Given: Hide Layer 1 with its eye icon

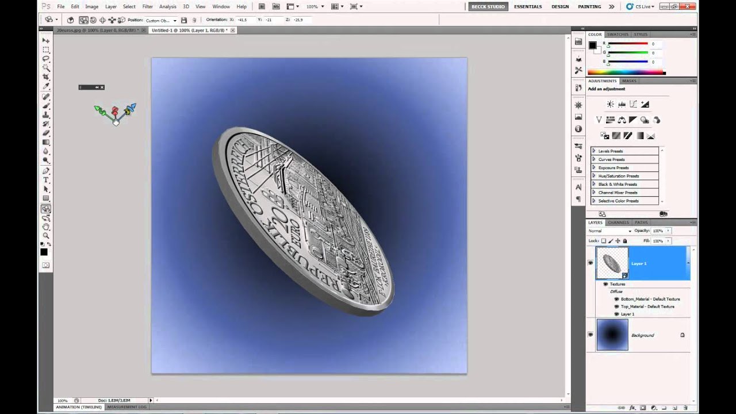Looking at the screenshot, I should 590,263.
